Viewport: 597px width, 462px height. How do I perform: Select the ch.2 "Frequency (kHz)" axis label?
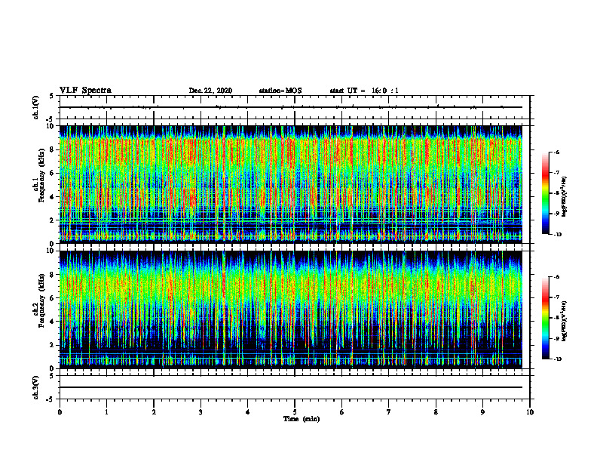coord(41,300)
